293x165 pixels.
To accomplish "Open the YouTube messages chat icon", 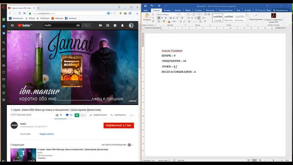I will pyautogui.click(x=115, y=25).
